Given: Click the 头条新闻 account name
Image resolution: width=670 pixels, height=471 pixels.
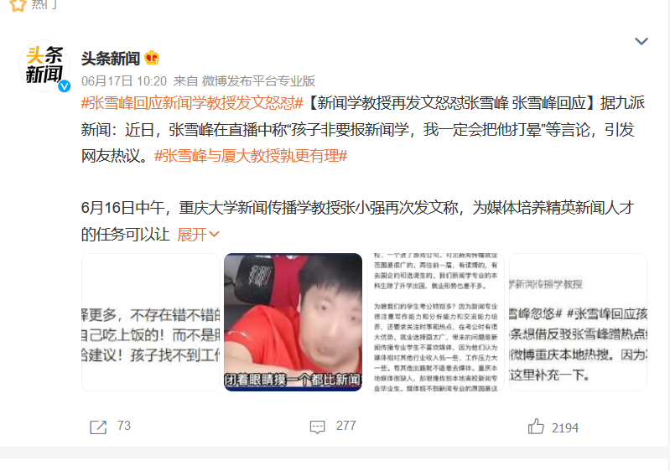Looking at the screenshot, I should pyautogui.click(x=111, y=58).
